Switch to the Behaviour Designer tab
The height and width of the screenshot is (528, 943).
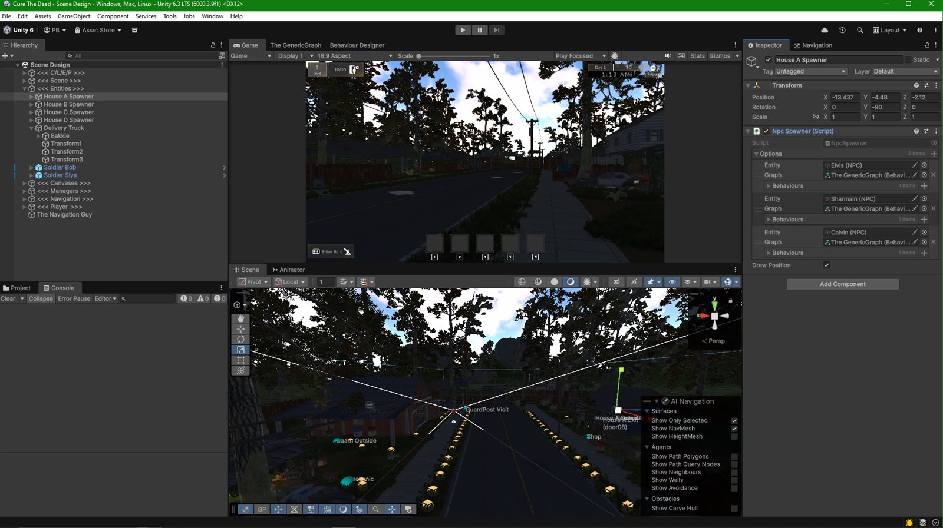coord(357,45)
